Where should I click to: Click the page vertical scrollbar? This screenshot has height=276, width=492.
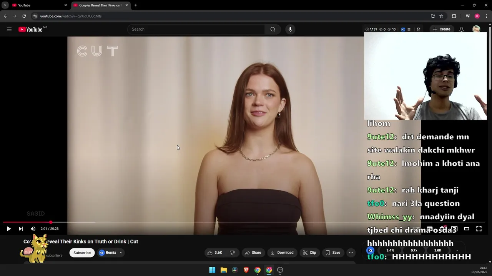490,58
